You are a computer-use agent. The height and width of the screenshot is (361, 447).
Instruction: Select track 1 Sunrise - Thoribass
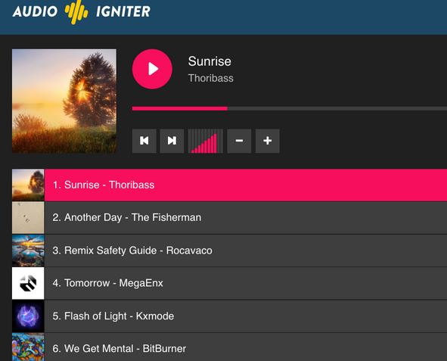tap(246, 185)
